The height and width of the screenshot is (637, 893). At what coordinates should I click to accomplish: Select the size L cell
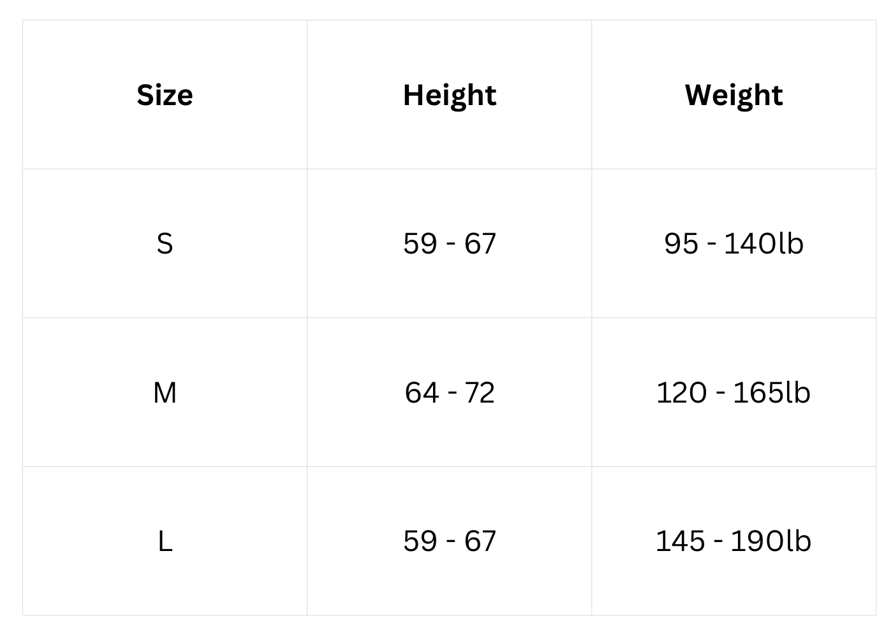point(165,541)
